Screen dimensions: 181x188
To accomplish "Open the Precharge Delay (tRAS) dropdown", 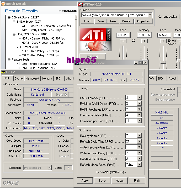I will point(139,115).
